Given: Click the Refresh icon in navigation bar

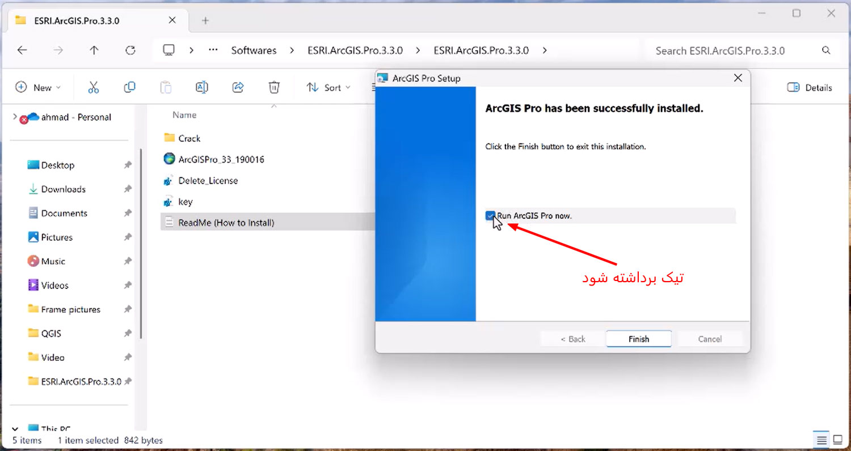Looking at the screenshot, I should coord(130,50).
